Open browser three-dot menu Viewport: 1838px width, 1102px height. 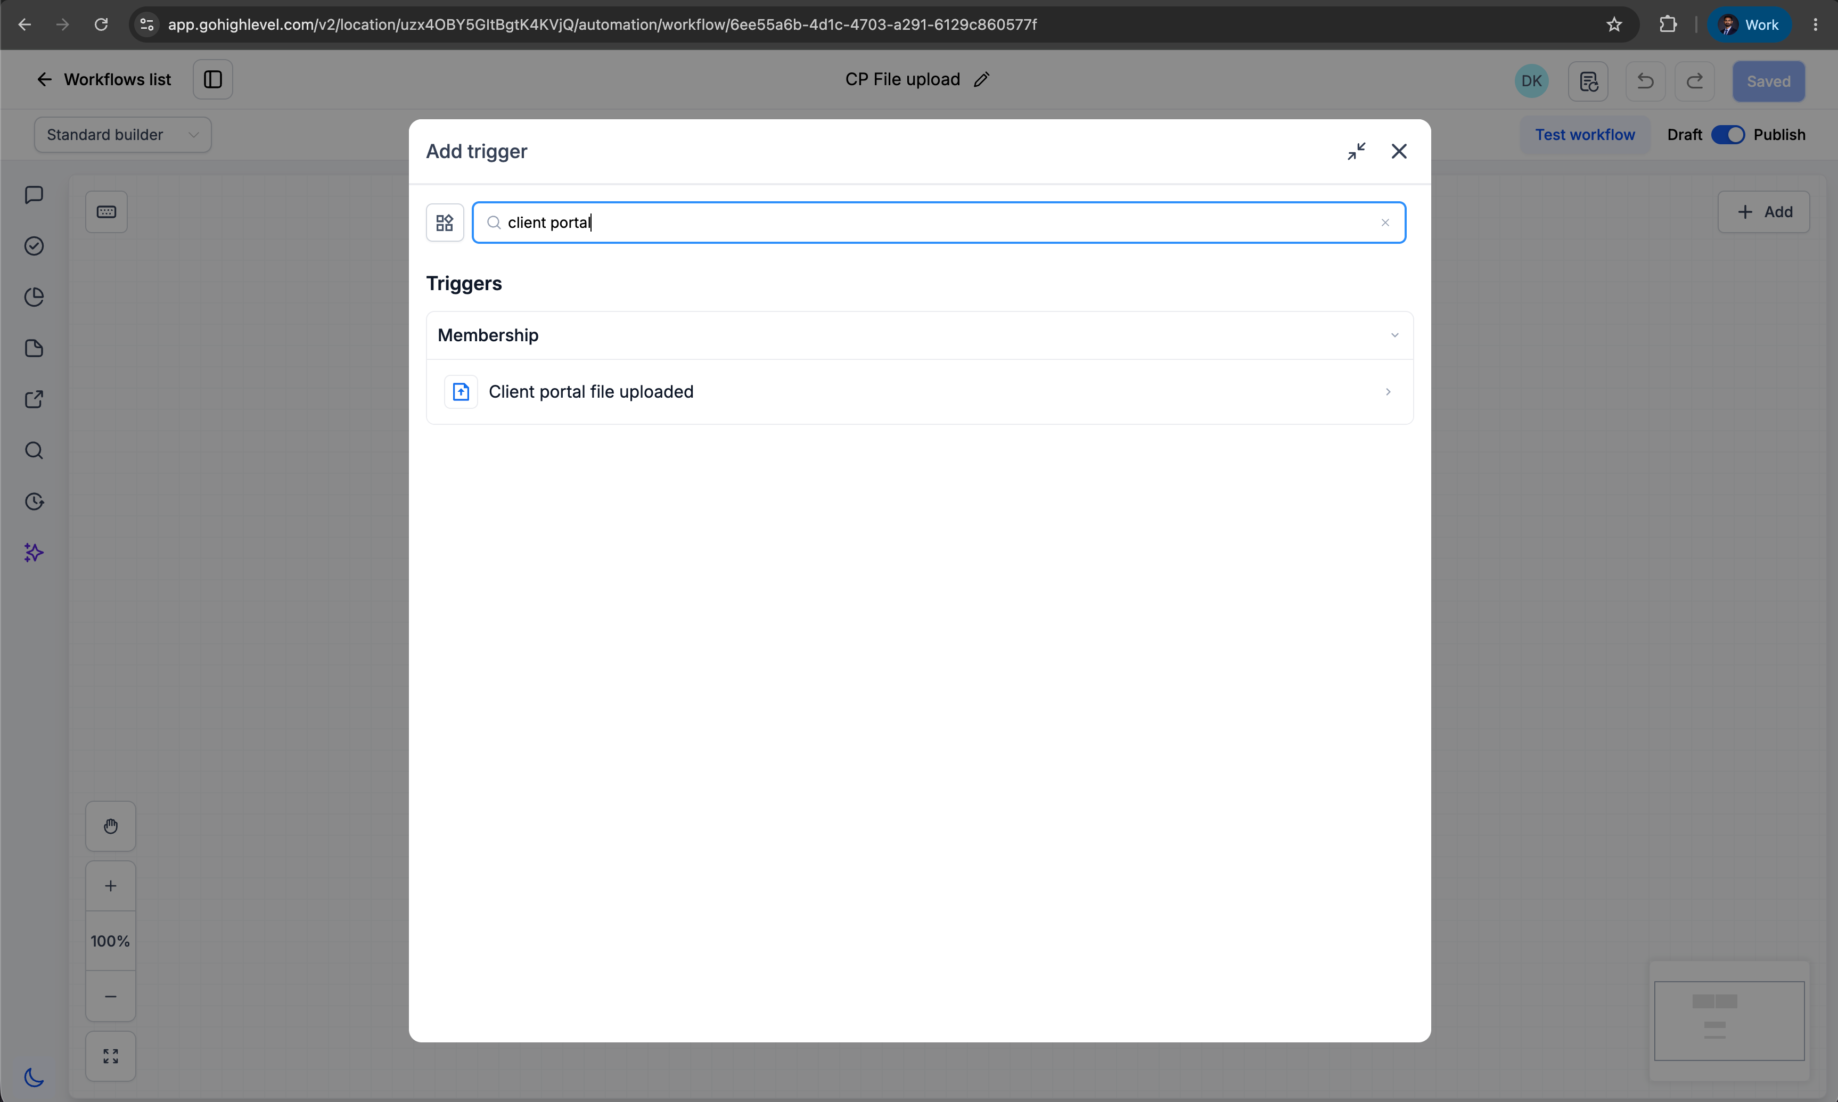click(x=1815, y=24)
